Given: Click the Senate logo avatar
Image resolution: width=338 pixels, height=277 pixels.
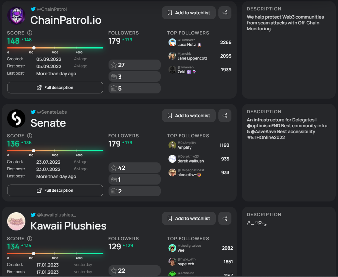Looking at the screenshot, I should pyautogui.click(x=16, y=118).
